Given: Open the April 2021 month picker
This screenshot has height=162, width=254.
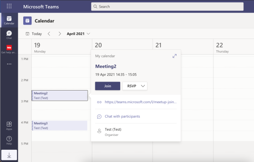Looking at the screenshot, I should click(x=78, y=34).
